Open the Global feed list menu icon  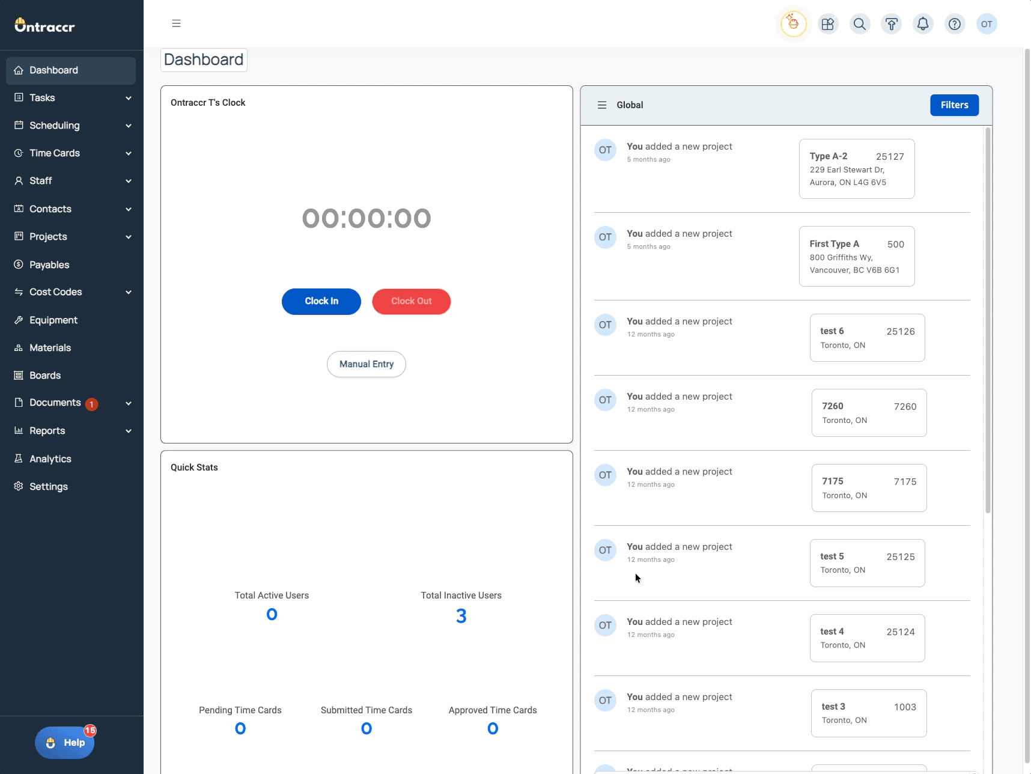tap(602, 105)
